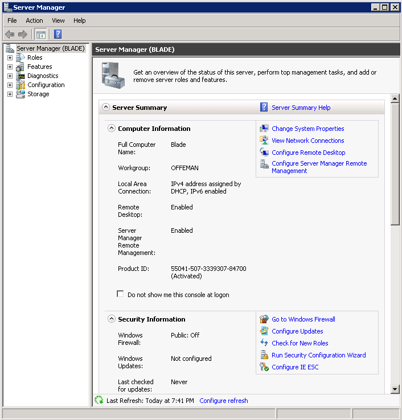Viewport: 402px width, 420px height.
Task: Click the Change System Properties link
Action: tap(308, 129)
